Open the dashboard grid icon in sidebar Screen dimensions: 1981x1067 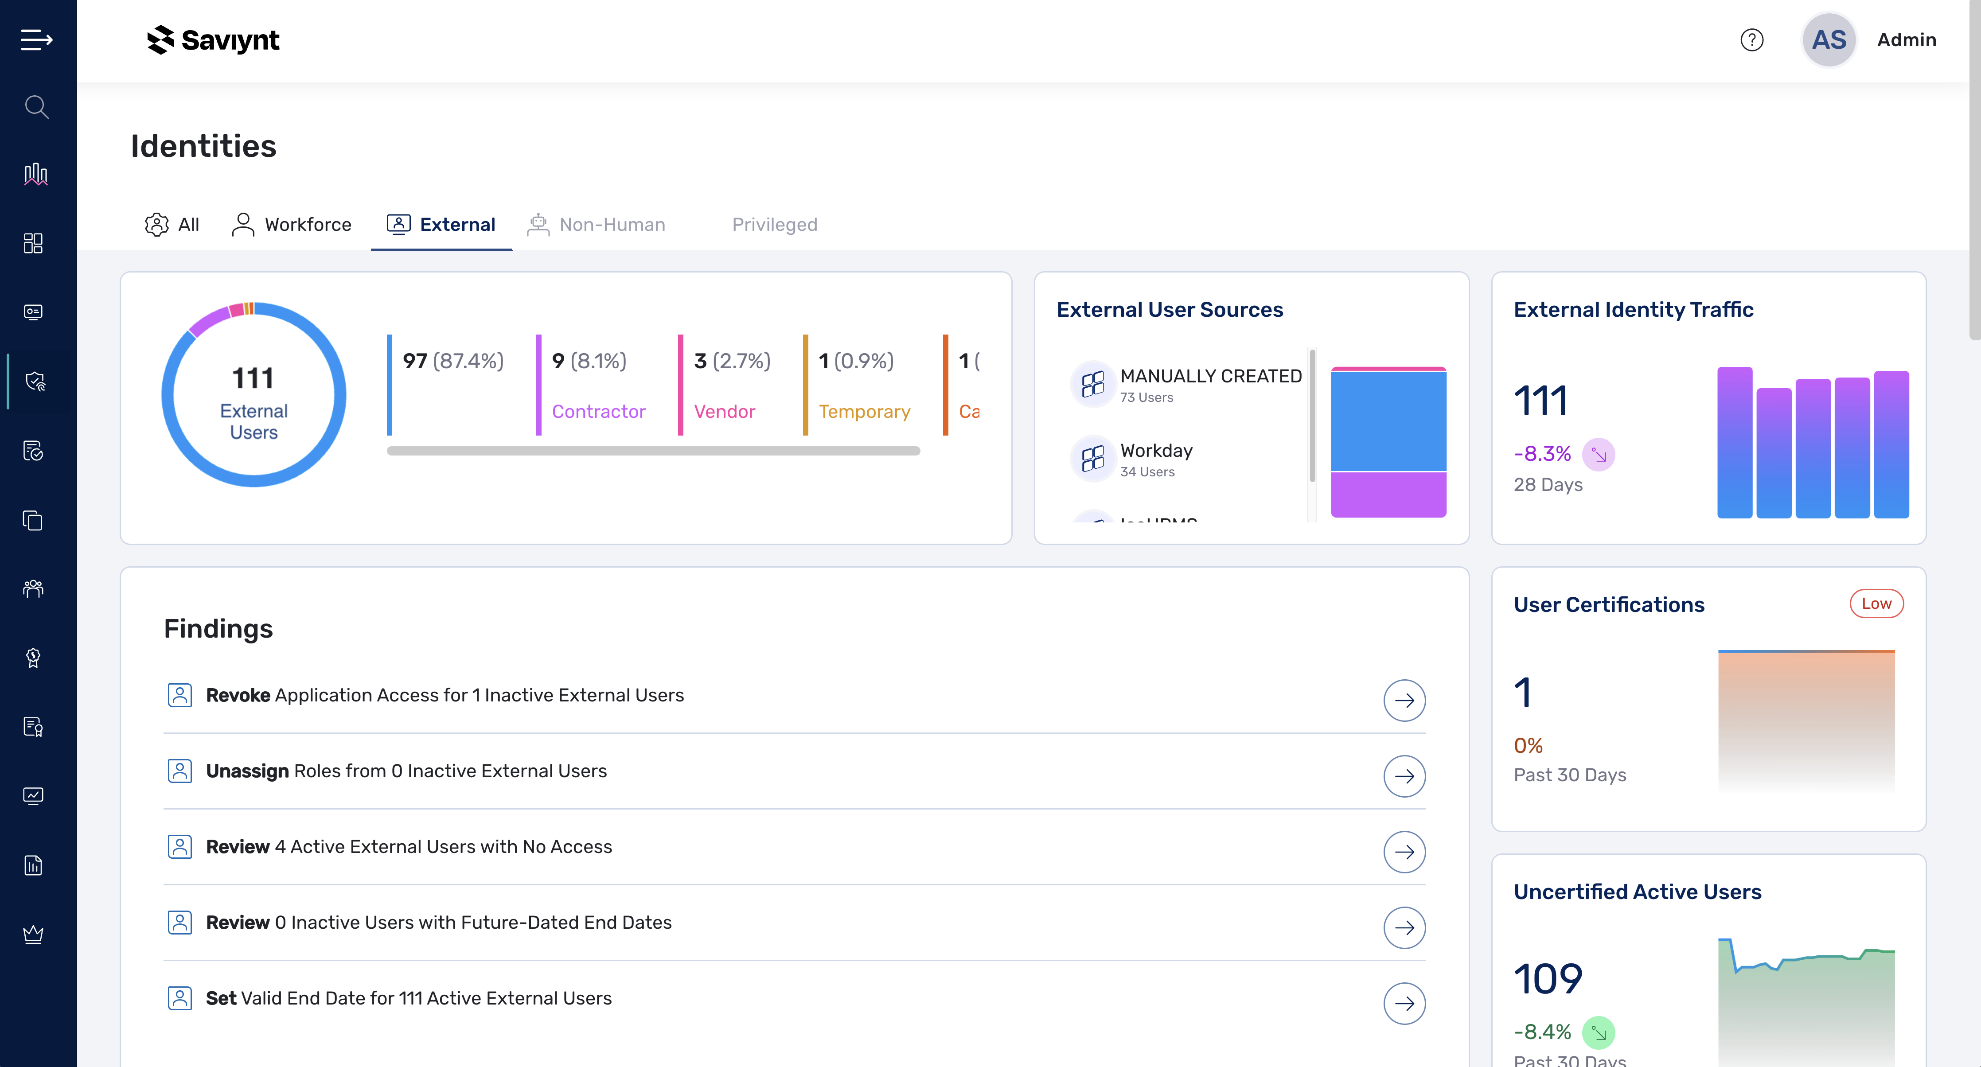(x=33, y=243)
